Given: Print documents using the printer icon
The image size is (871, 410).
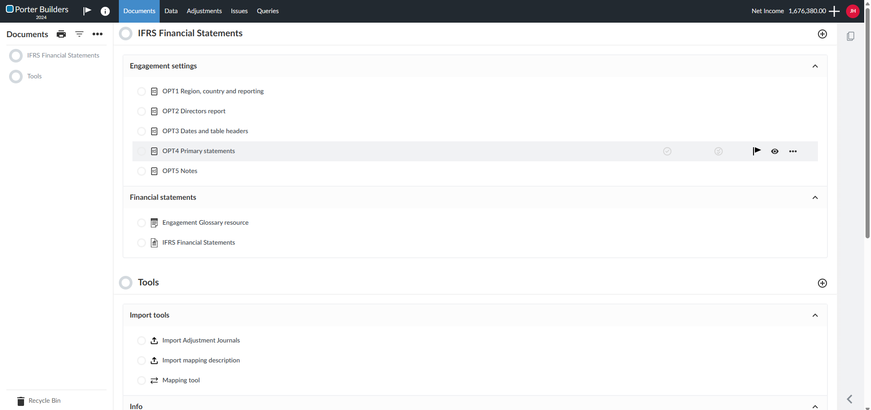Looking at the screenshot, I should click(61, 34).
